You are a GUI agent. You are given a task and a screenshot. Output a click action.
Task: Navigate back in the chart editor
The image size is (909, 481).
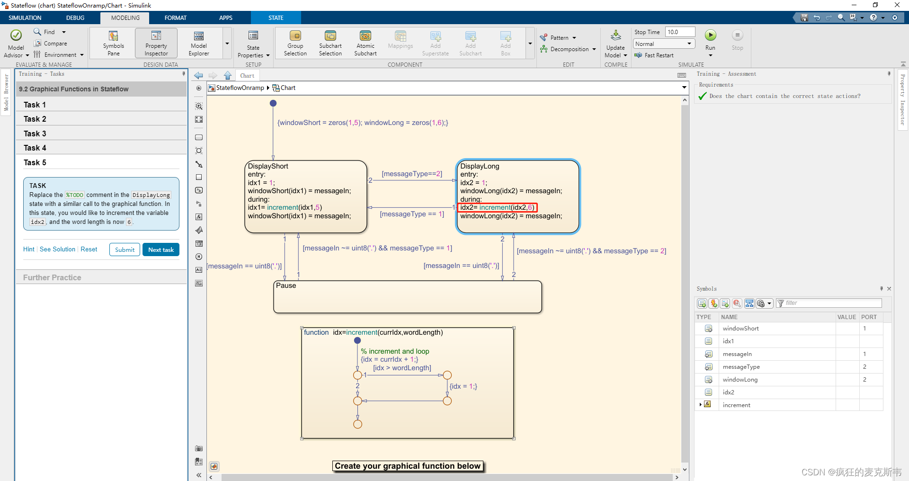[x=198, y=76]
